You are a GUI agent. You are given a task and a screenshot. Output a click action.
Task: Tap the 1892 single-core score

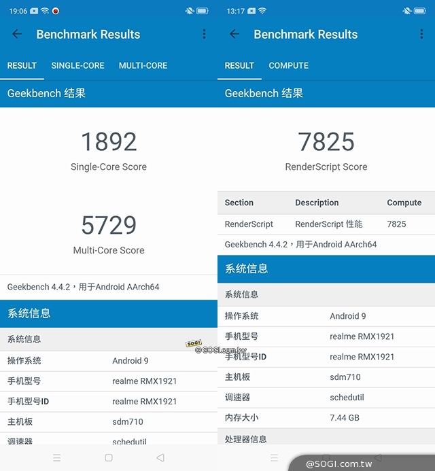tap(109, 142)
